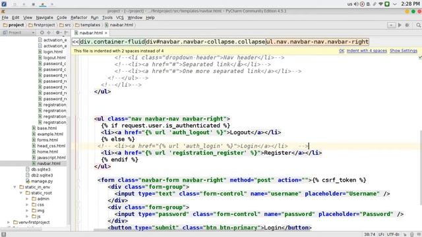Image resolution: width=422 pixels, height=237 pixels.
Task: Click 'src' breadcrumb folder
Action: (x=65, y=25)
